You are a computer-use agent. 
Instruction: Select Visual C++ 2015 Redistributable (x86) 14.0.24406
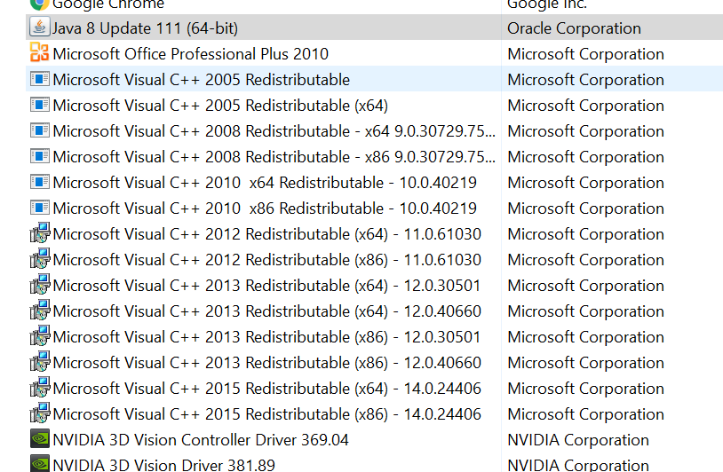267,415
